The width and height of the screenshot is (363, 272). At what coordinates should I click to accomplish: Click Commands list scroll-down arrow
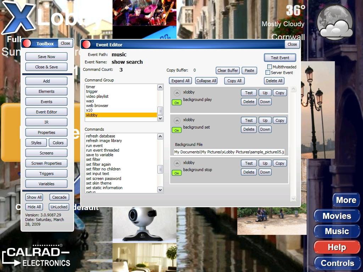coord(160,190)
